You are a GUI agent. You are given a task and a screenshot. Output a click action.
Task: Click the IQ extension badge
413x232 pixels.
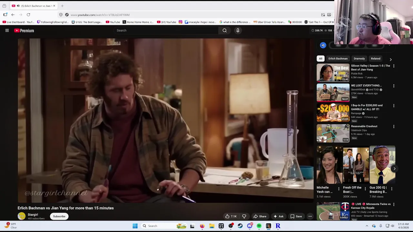pos(323,45)
